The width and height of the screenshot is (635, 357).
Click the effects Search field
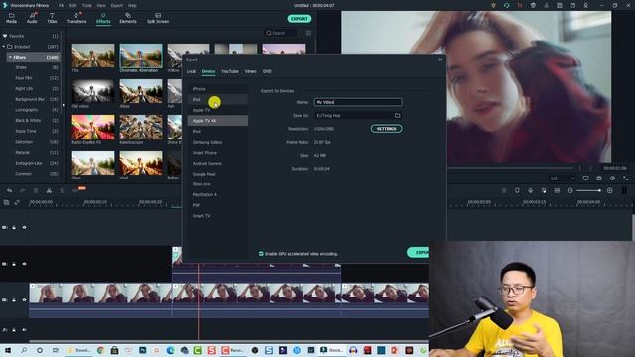coord(281,33)
